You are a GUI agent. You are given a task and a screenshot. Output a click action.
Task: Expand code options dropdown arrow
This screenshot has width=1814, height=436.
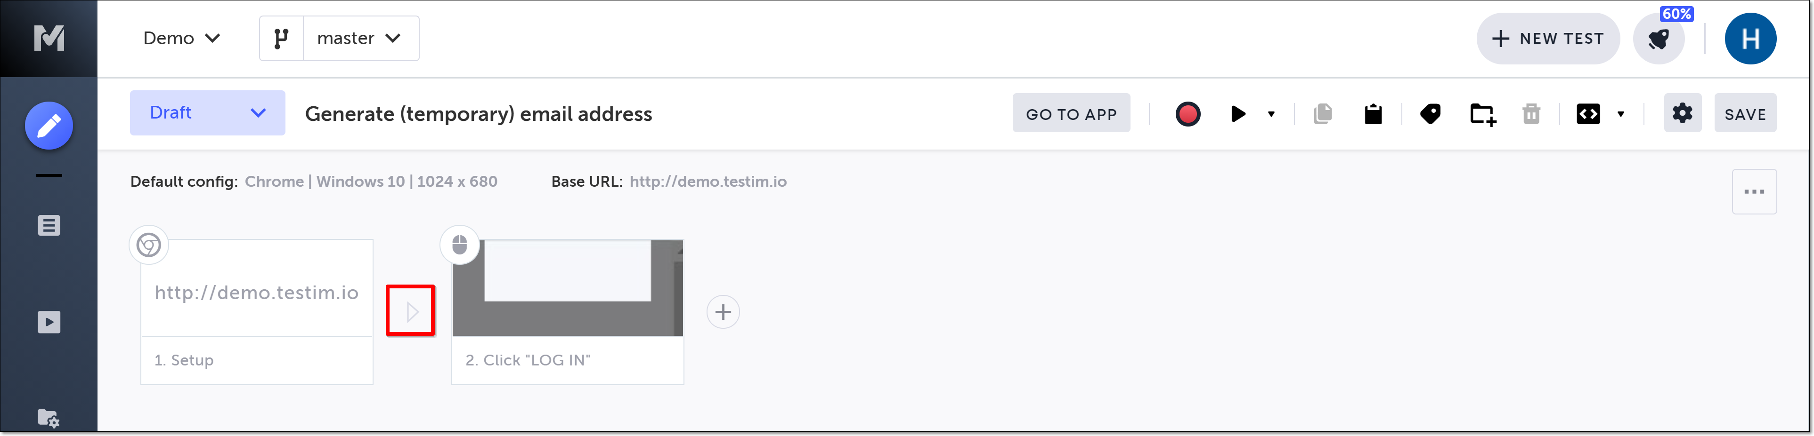1620,114
